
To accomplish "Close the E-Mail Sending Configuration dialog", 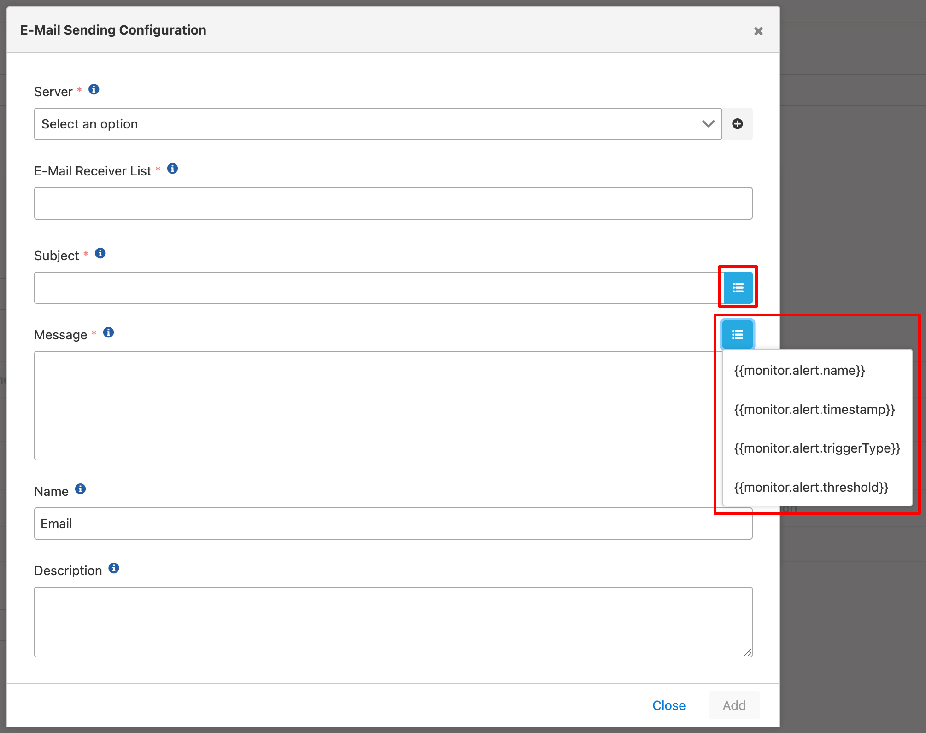I will [x=758, y=31].
